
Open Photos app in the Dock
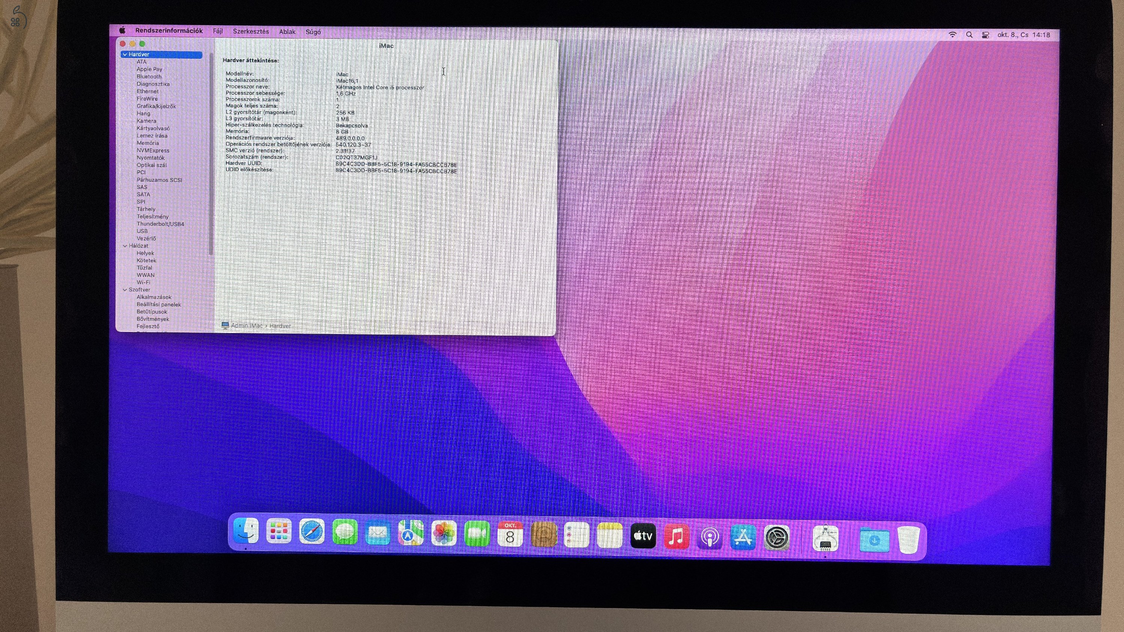(x=444, y=533)
